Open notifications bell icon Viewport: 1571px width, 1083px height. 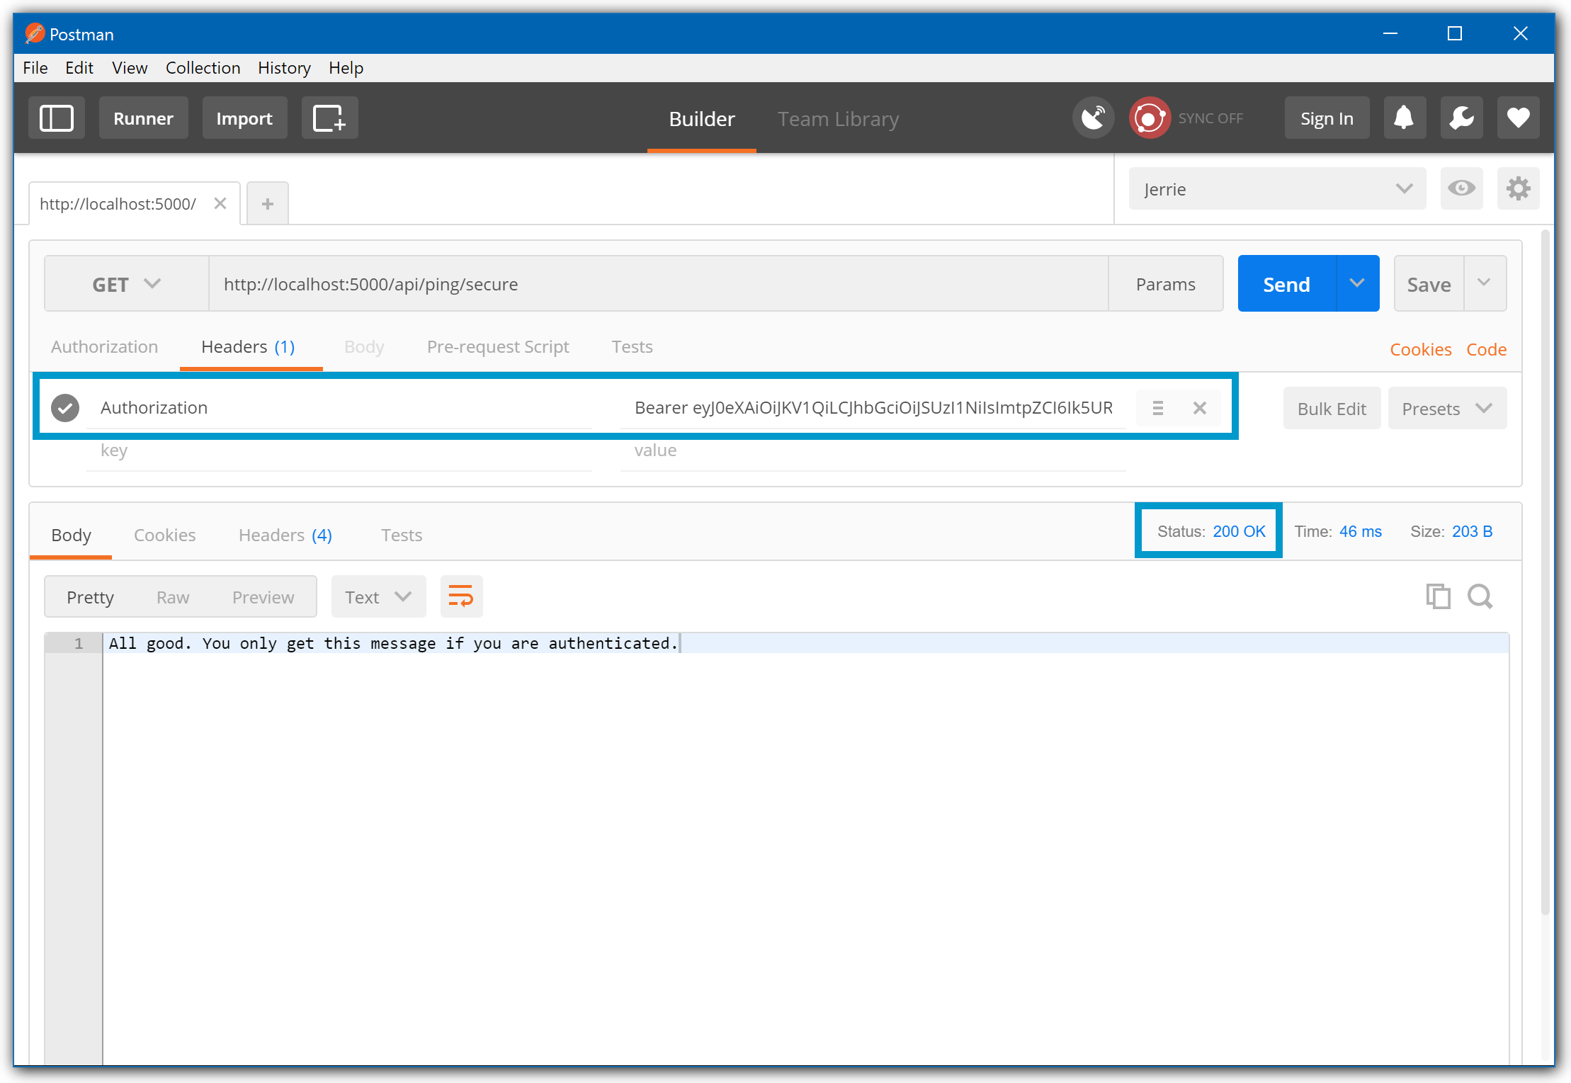[x=1404, y=118]
